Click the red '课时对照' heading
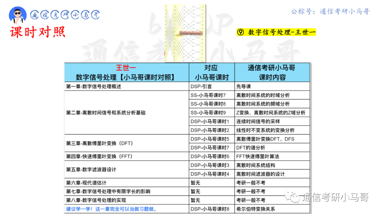The width and height of the screenshot is (381, 214). tap(37, 32)
